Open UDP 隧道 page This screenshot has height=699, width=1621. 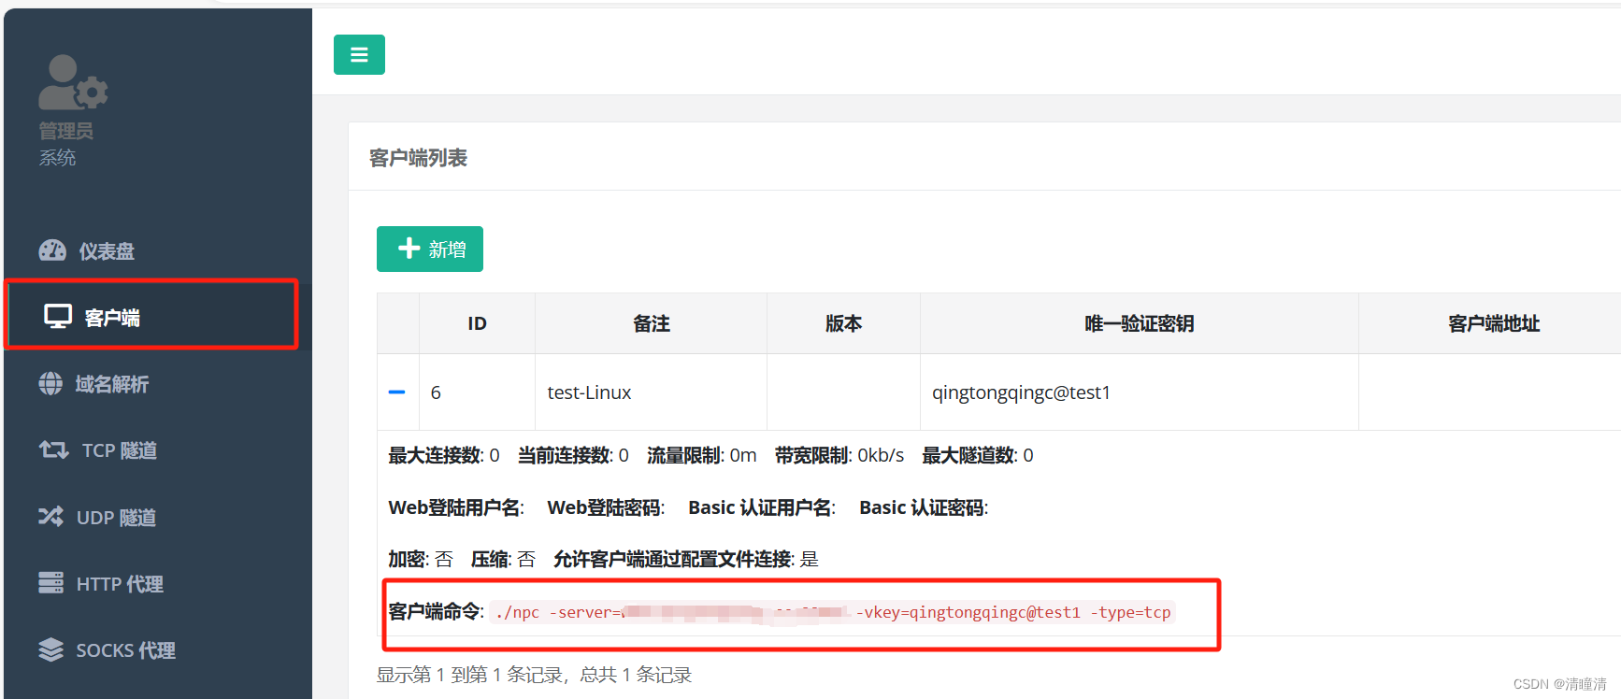pyautogui.click(x=158, y=517)
